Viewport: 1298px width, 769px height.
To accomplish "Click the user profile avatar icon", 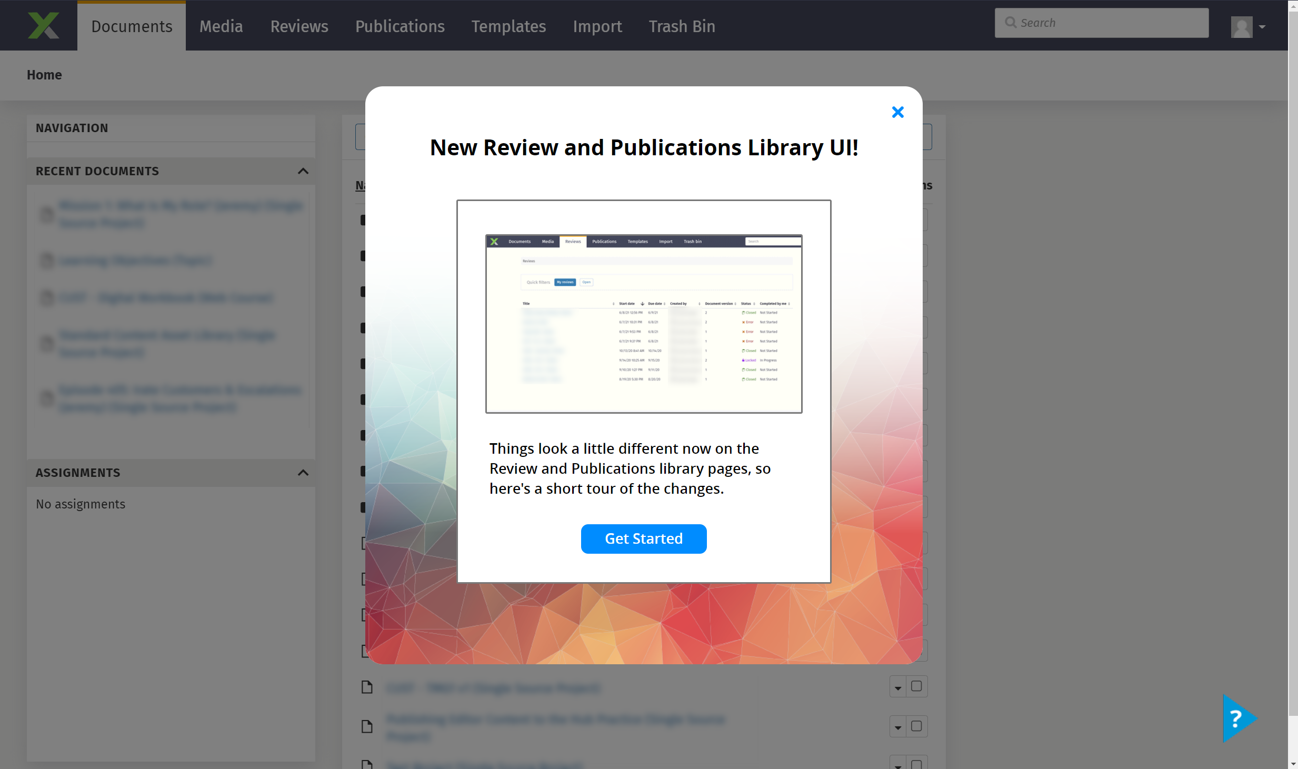I will click(x=1241, y=26).
